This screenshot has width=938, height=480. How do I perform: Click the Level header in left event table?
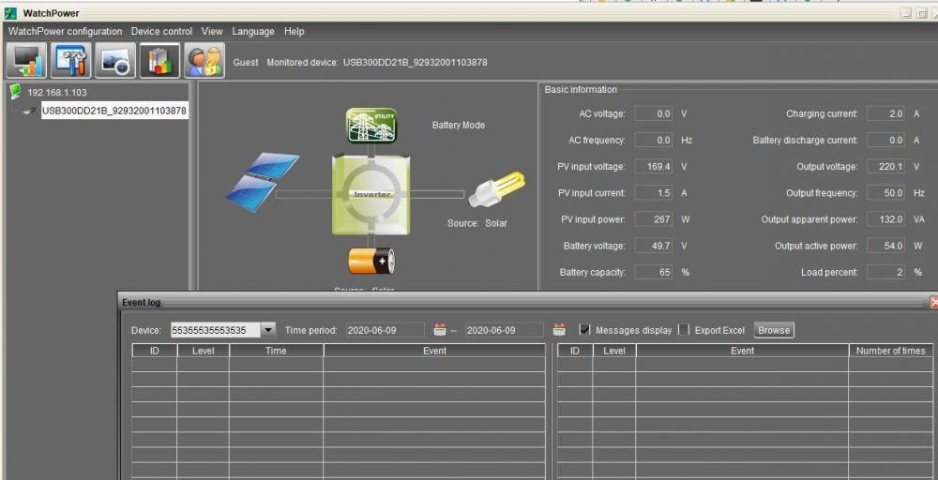(x=203, y=351)
